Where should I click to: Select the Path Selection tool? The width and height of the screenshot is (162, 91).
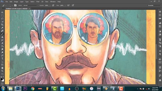click(2, 62)
